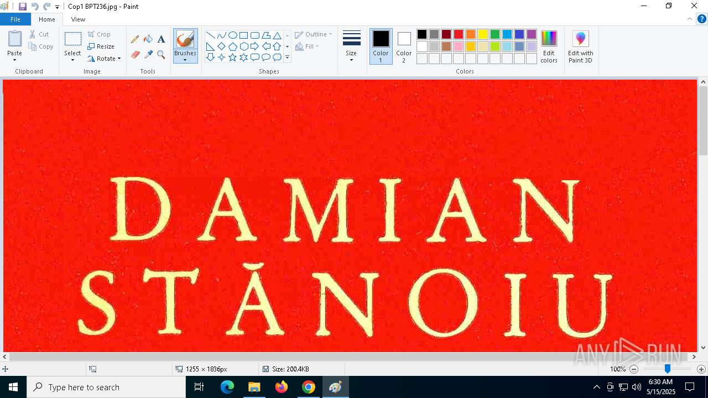Viewport: 708px width, 398px height.
Task: Choose the Line shape
Action: [211, 35]
